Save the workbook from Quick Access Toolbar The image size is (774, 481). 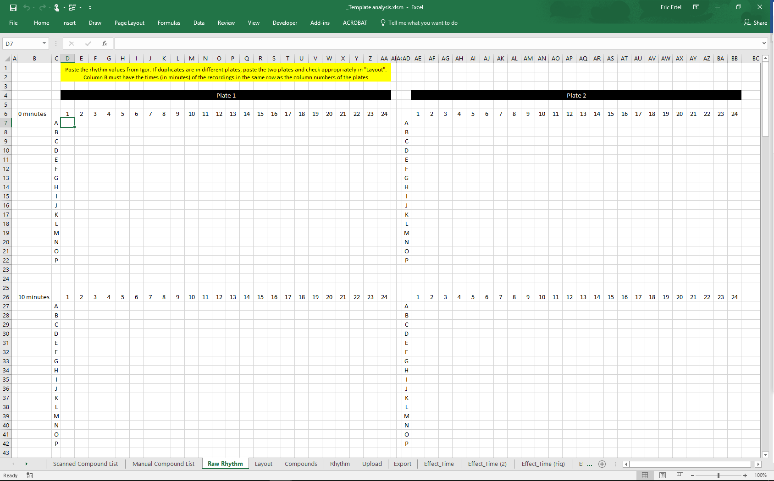13,7
